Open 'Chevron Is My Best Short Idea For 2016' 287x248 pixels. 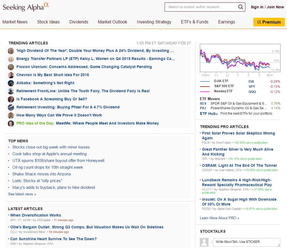[53, 75]
